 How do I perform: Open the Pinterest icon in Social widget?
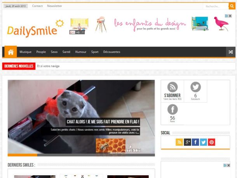(212, 142)
